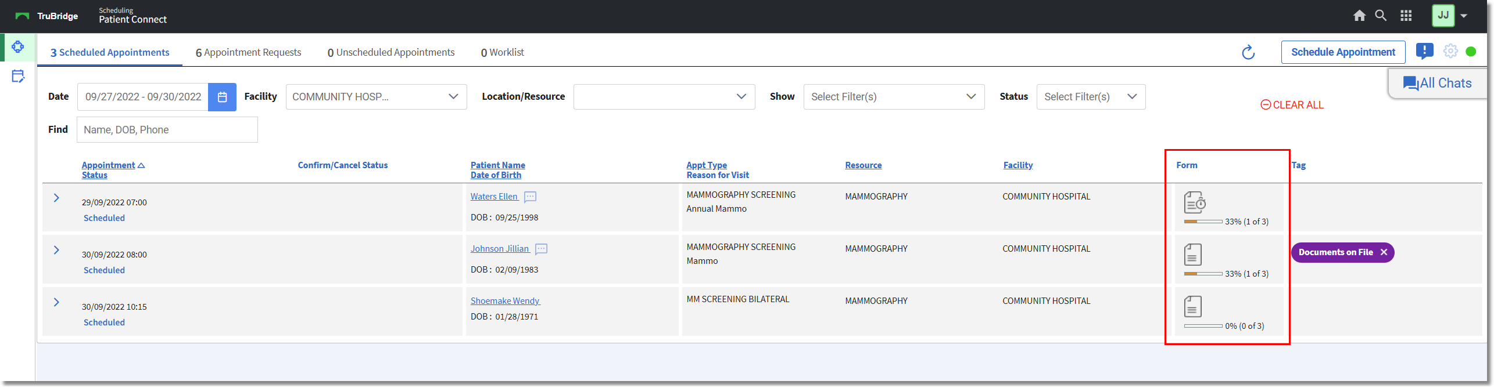Click Scheduled status for 30/09/2022 10:15

pyautogui.click(x=104, y=322)
